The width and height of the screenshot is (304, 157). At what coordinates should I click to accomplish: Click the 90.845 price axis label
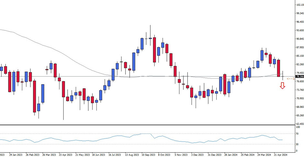(x=299, y=39)
